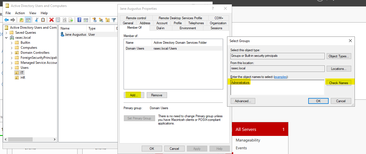Confirm Select Groups dialog with OK
The image size is (366, 154).
318,101
